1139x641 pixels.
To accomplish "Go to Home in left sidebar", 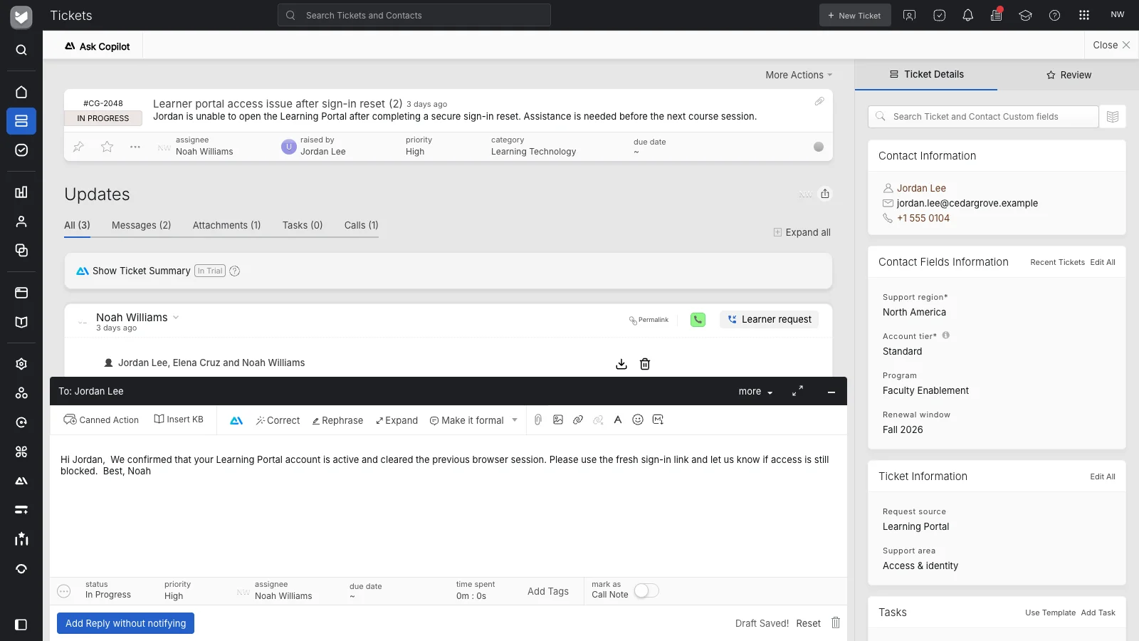I will point(21,92).
